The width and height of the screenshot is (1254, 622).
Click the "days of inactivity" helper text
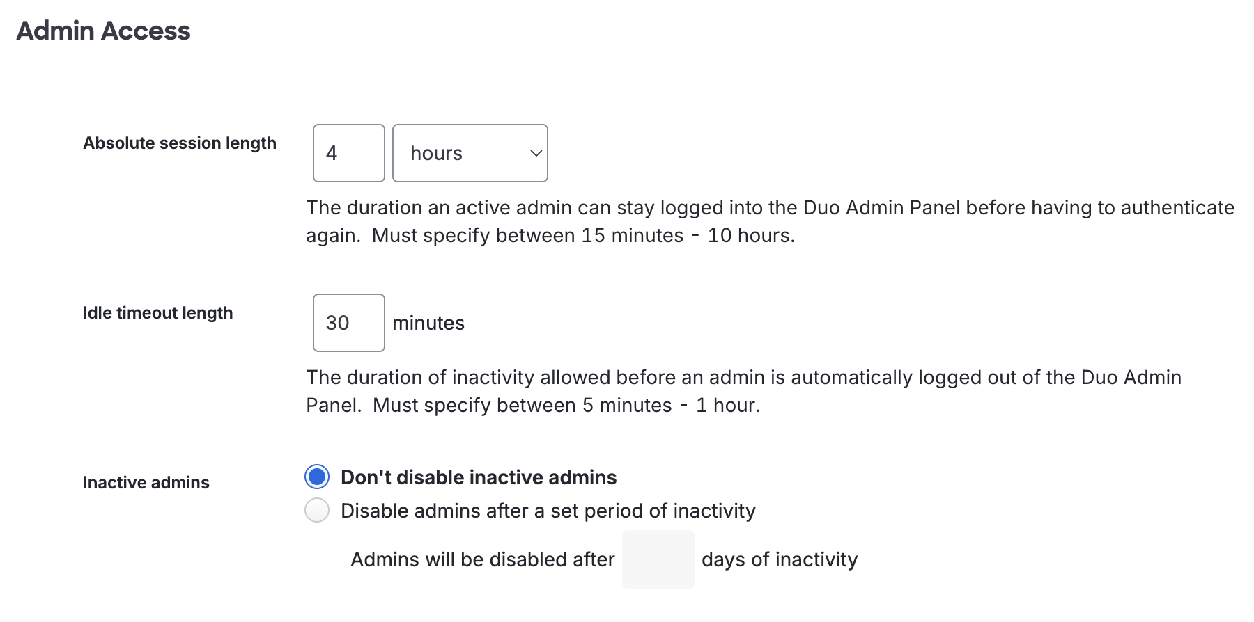coord(780,559)
